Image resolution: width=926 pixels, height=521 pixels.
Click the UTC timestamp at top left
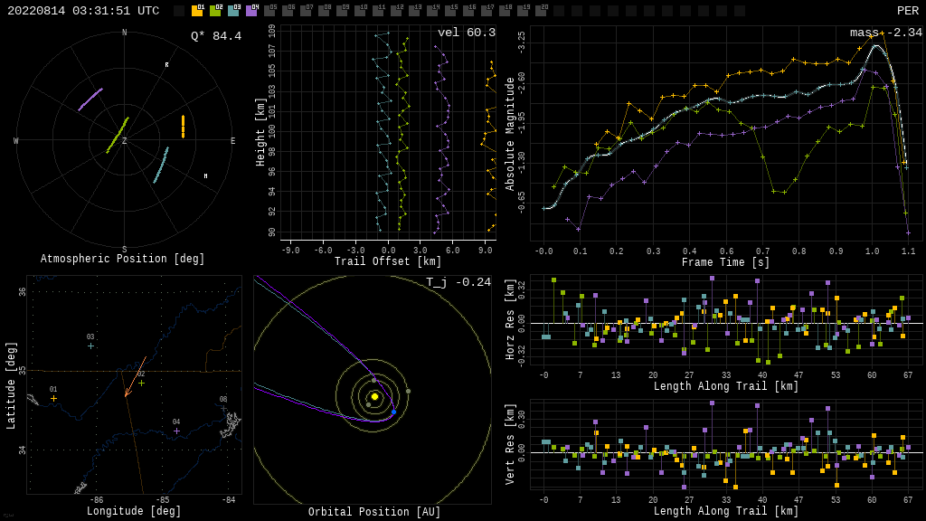pyautogui.click(x=83, y=11)
